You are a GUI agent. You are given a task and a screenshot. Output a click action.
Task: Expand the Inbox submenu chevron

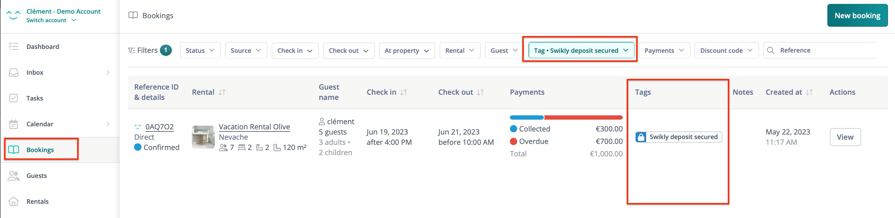(108, 72)
